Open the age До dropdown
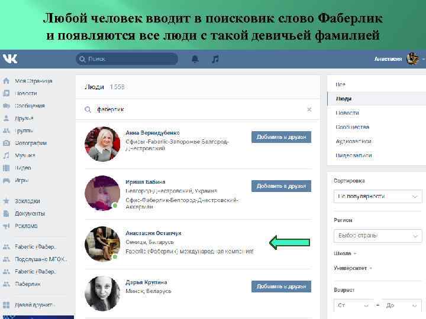Screen dimensions: 426x319 pyautogui.click(x=402, y=305)
